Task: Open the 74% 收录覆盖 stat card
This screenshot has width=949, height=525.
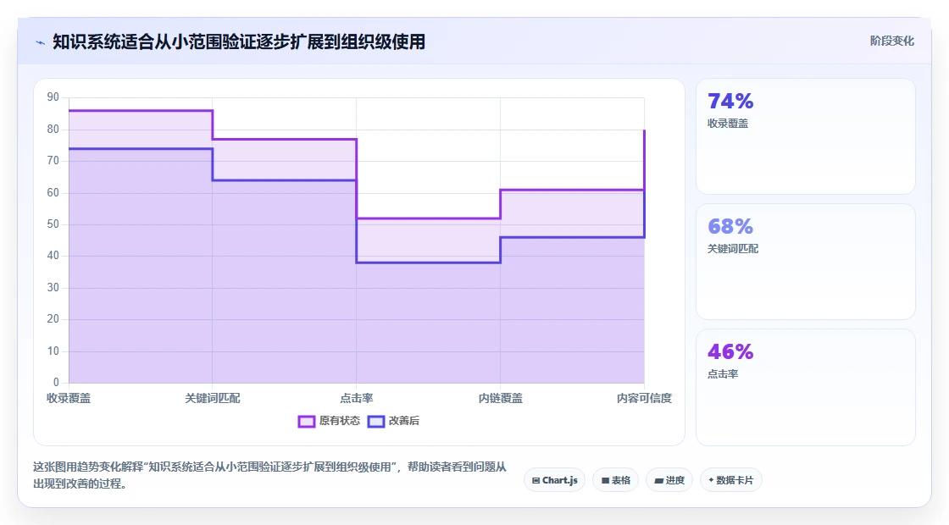Action: click(x=806, y=136)
